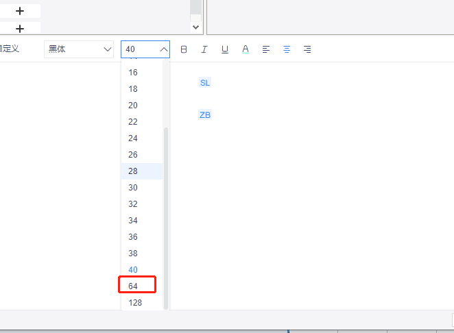Screen dimensions: 454x333
Task: Choose font size 20
Action: coord(142,106)
